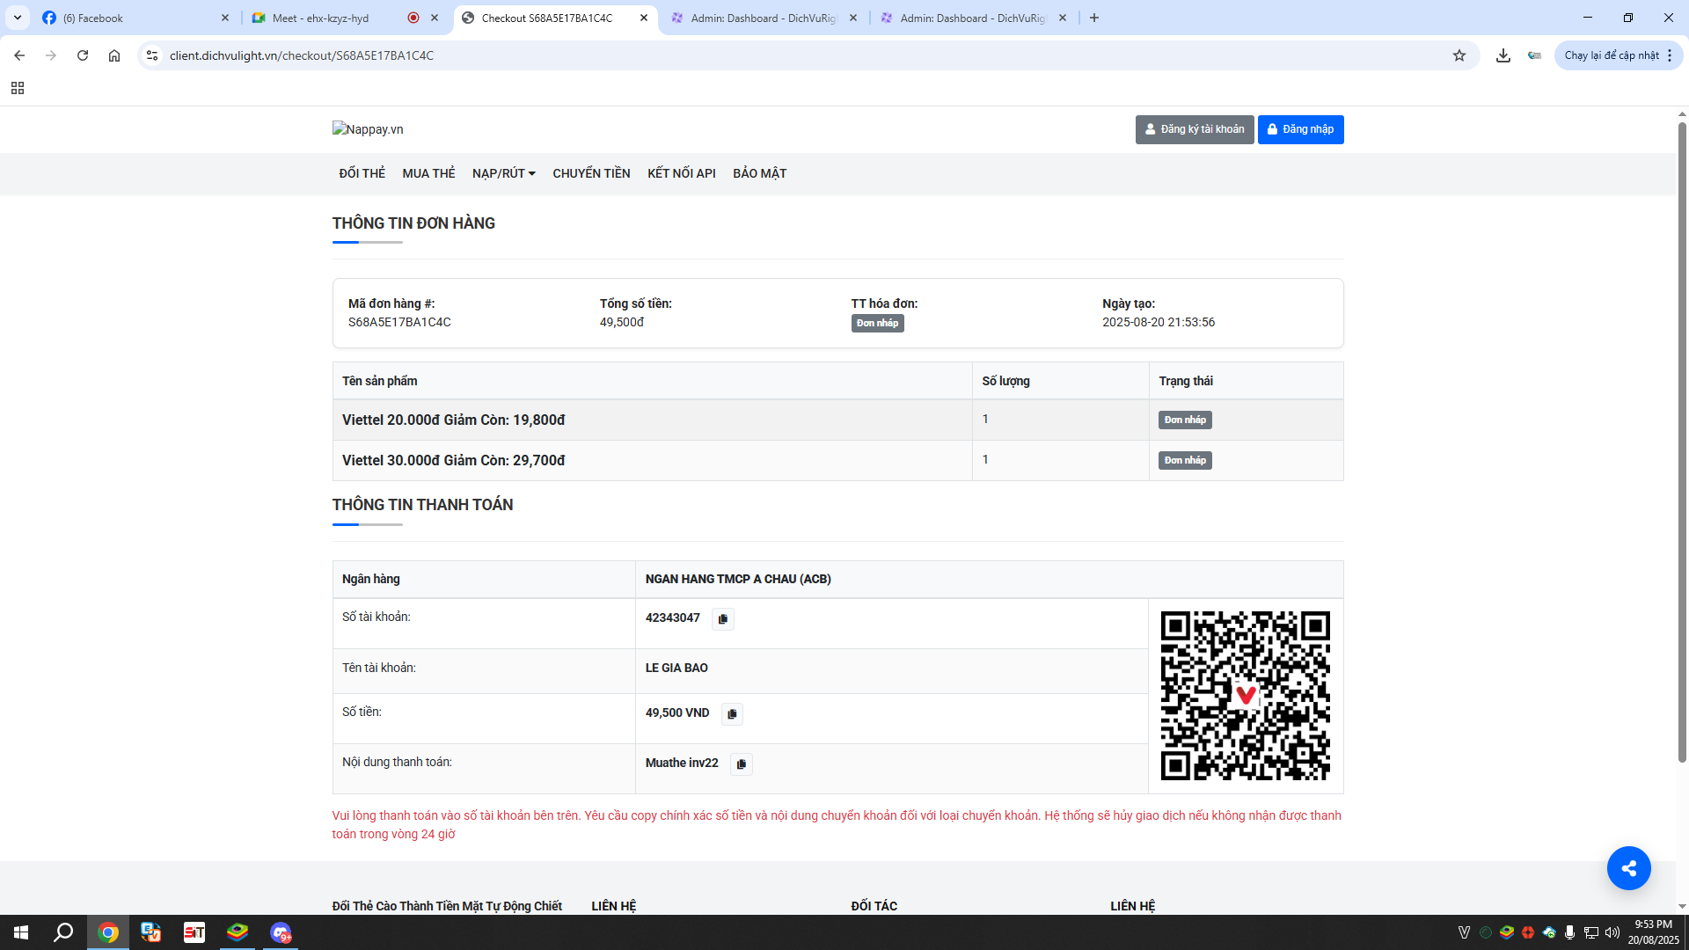Copy the payment amount 49,500 VND
Viewport: 1689px width, 950px height.
(732, 714)
